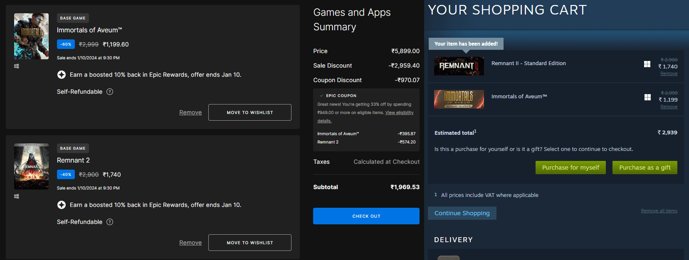Click Immortals of Aveum sale price ₹1,199.60
689x260 pixels.
click(x=116, y=44)
